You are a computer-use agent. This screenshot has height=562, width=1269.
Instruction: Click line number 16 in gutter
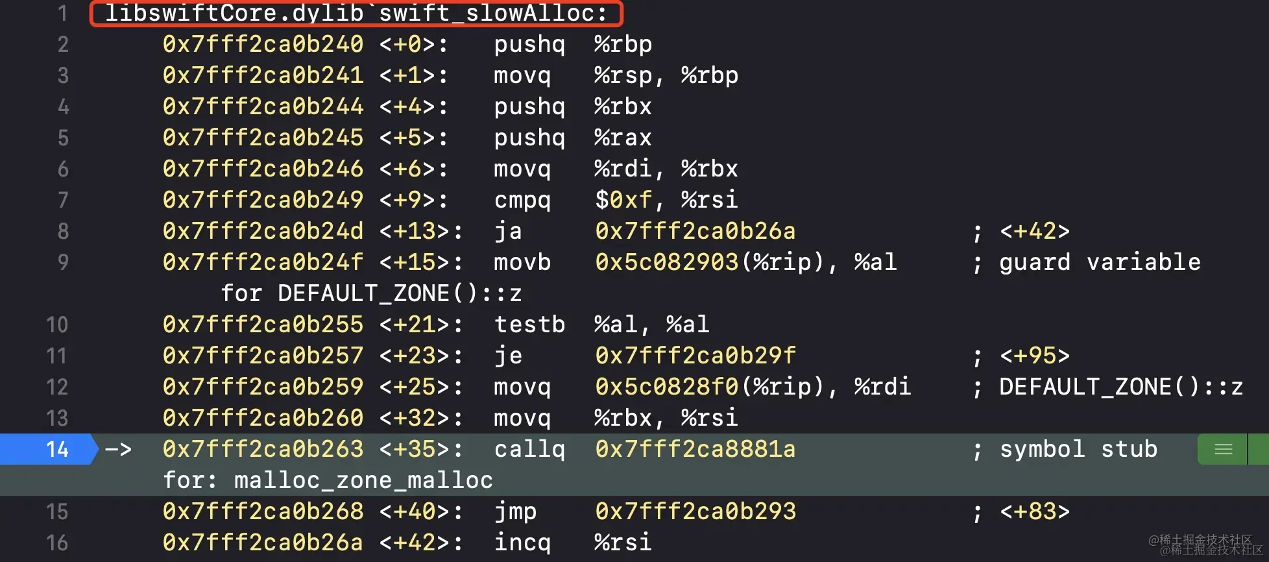coord(57,543)
